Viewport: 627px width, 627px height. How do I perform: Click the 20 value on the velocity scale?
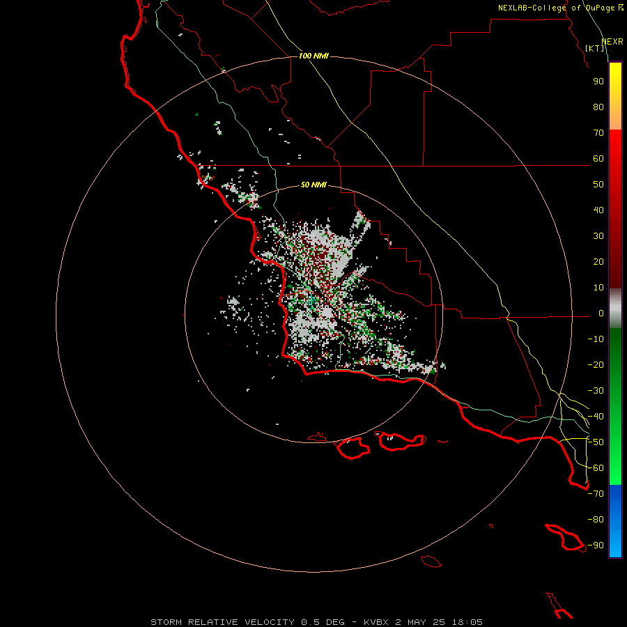point(598,261)
